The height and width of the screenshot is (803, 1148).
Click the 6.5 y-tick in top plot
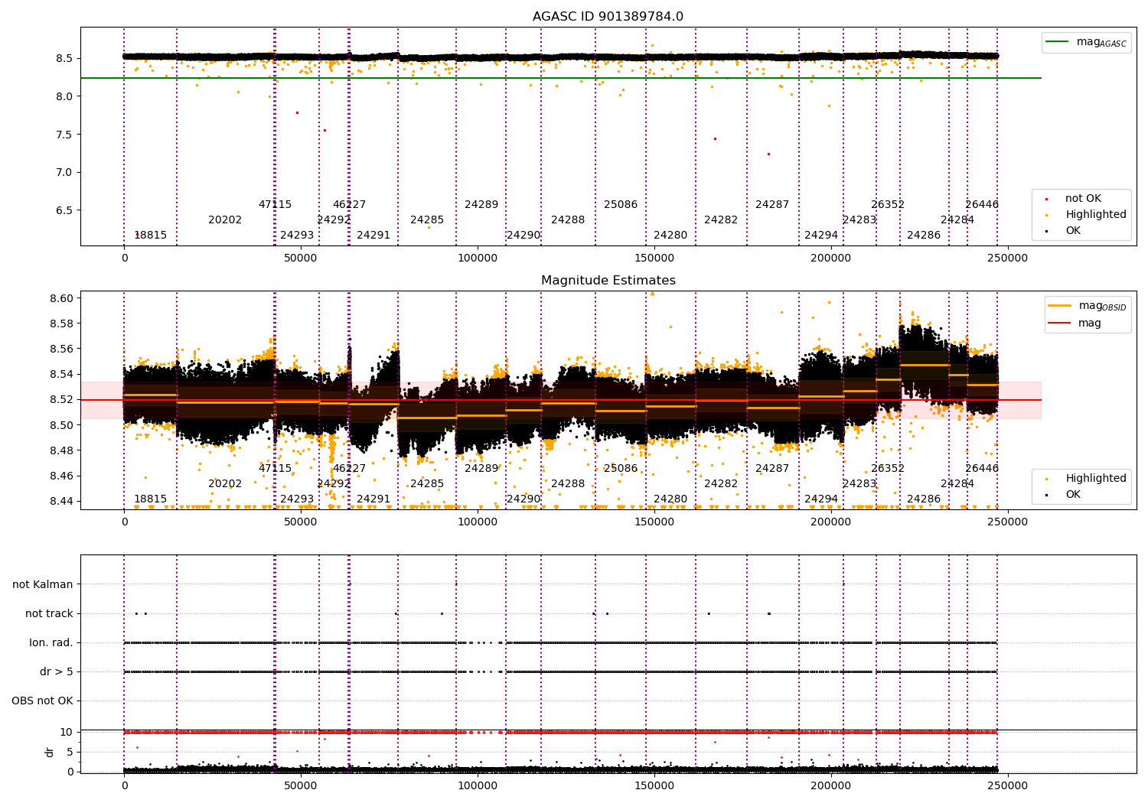[64, 210]
